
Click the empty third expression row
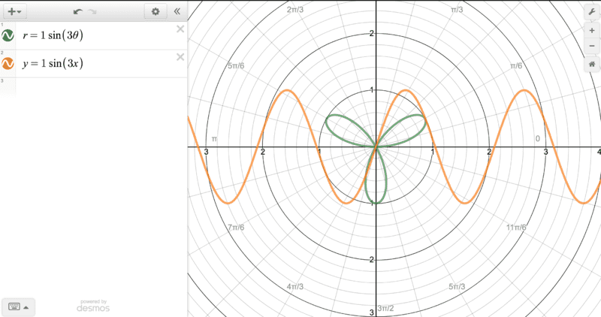tap(98, 86)
